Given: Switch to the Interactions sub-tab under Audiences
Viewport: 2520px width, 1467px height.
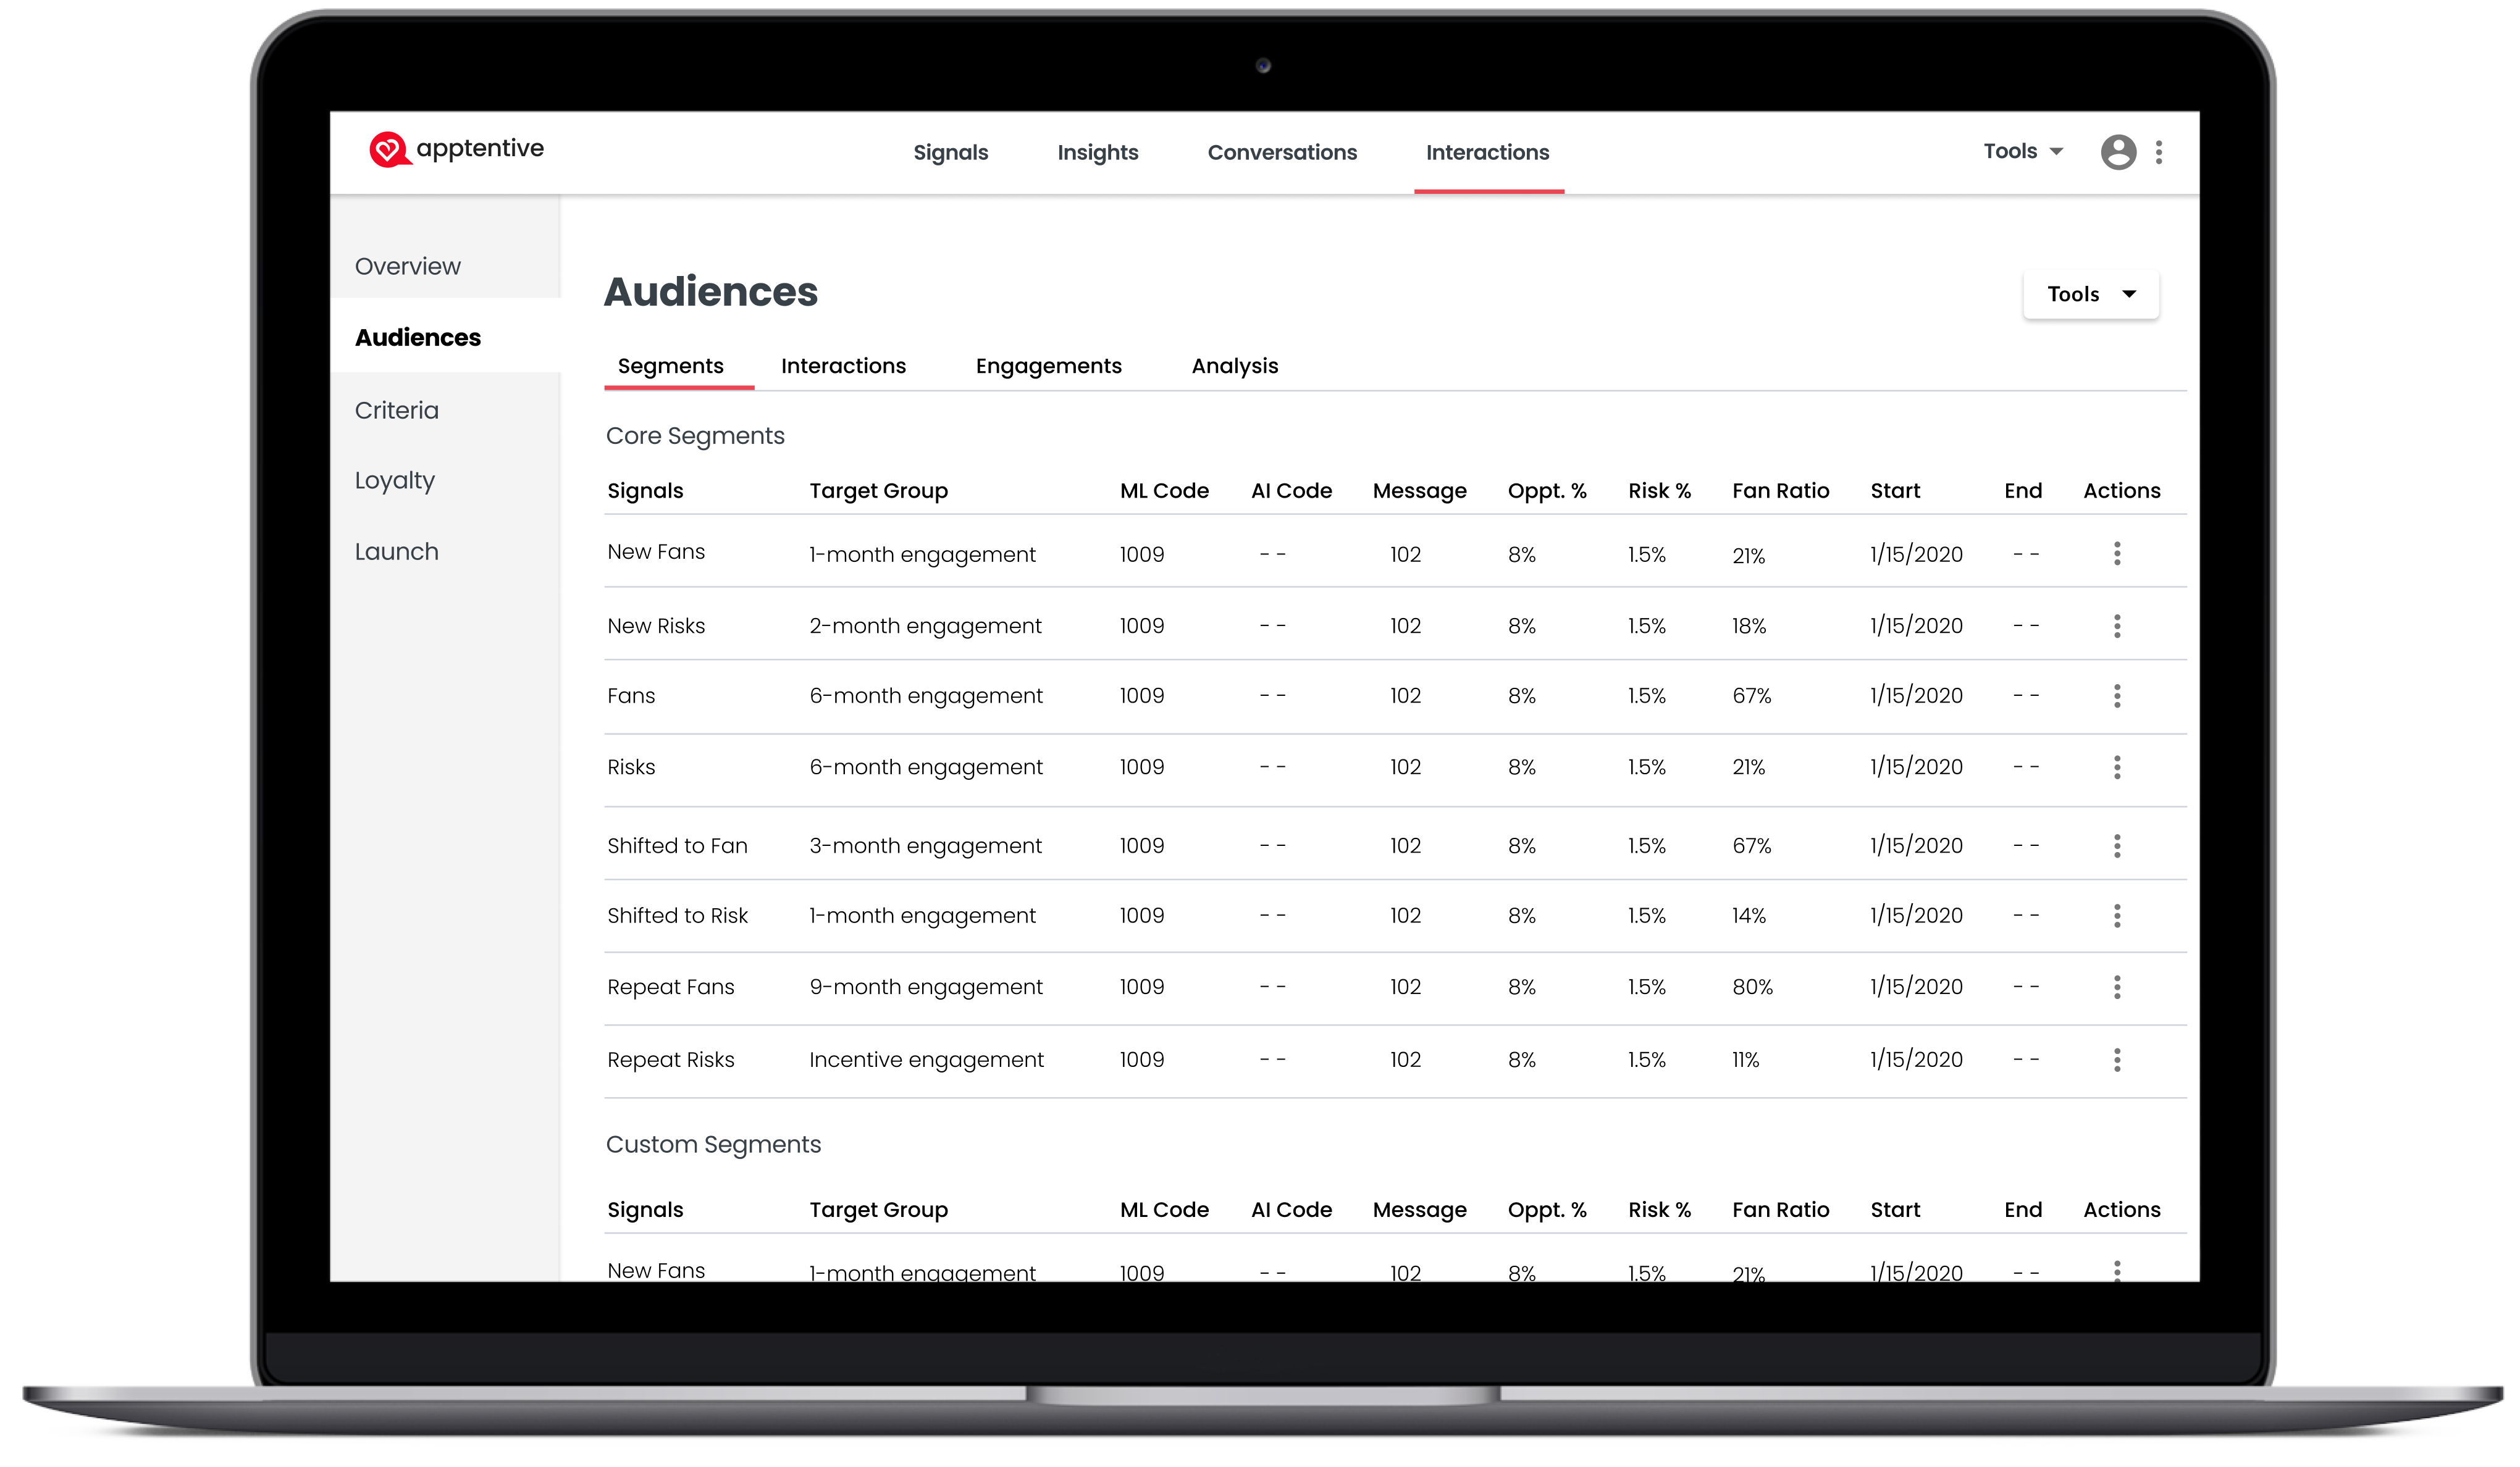Looking at the screenshot, I should (843, 366).
